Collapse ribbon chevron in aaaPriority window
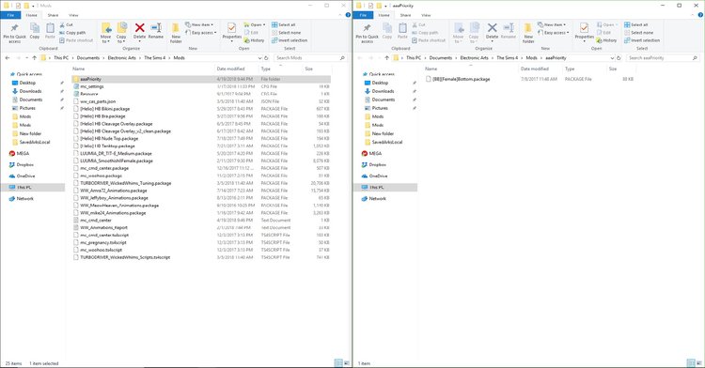Screen dimensions: 705x368 [693, 15]
